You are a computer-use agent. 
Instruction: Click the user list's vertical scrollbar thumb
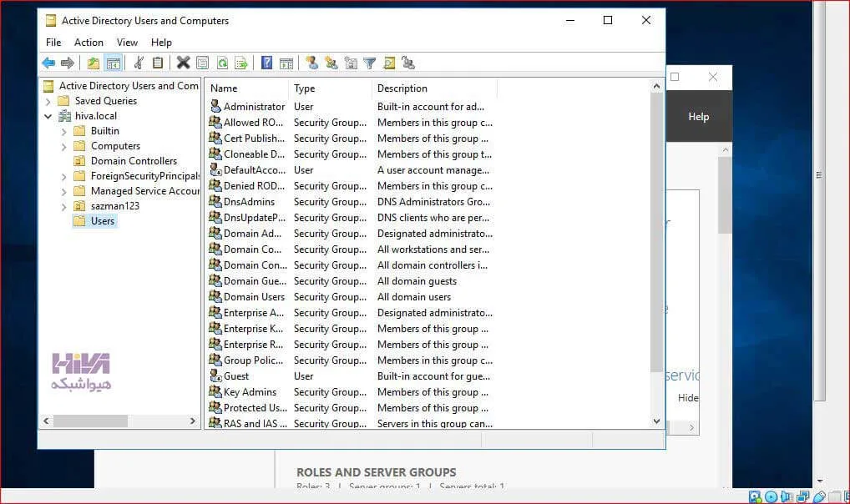coord(656,233)
